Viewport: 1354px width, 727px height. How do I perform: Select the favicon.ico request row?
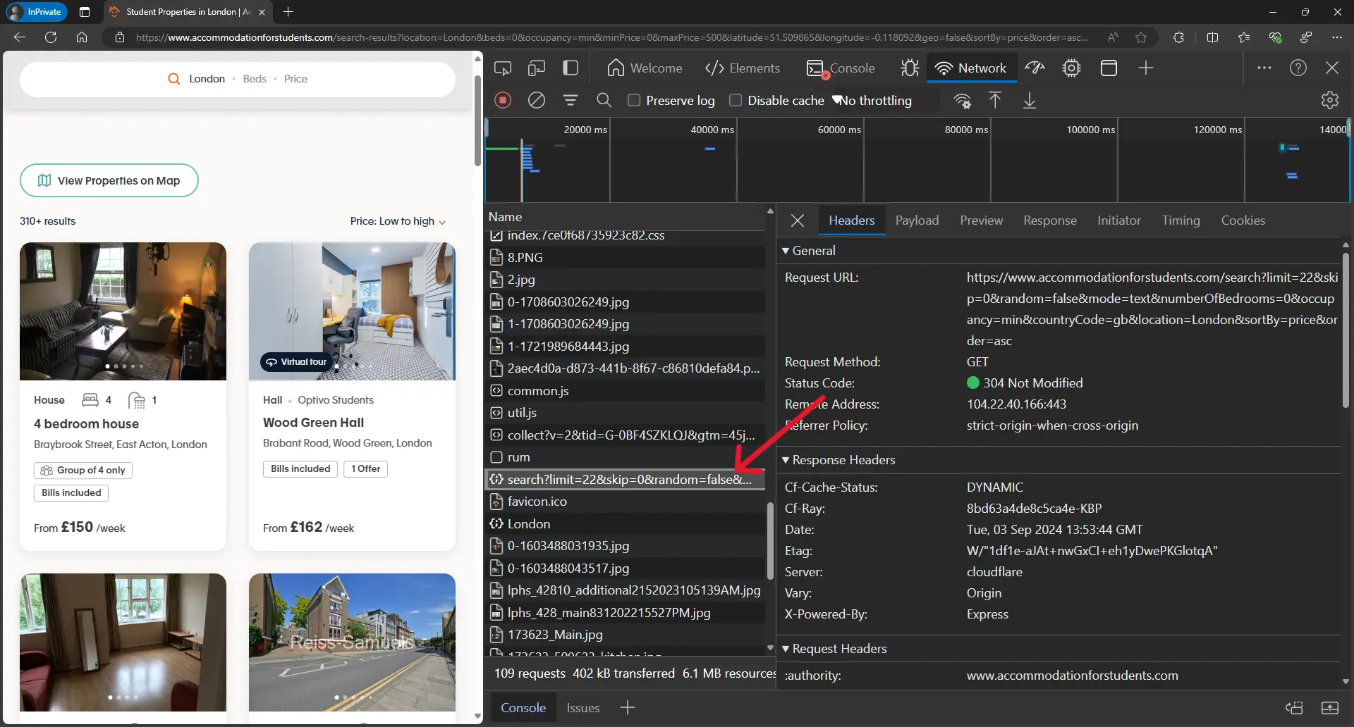pyautogui.click(x=537, y=502)
